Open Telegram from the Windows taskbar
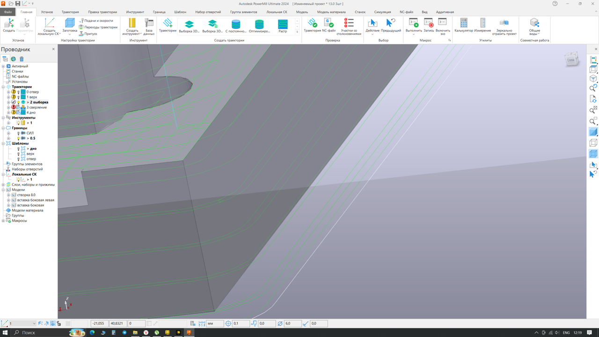This screenshot has height=337, width=599. (124, 332)
